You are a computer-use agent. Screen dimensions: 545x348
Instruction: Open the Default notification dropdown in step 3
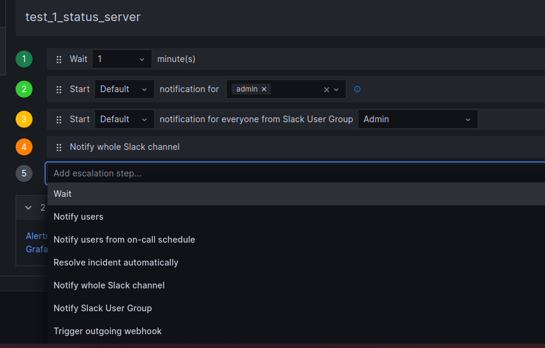coord(124,119)
